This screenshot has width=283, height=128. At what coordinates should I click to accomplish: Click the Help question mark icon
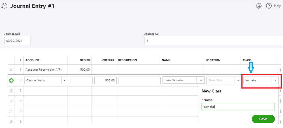pyautogui.click(x=269, y=6)
